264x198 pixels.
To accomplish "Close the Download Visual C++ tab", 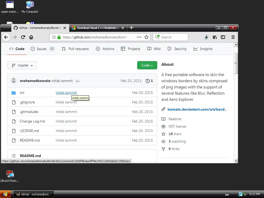I will pos(123,28).
